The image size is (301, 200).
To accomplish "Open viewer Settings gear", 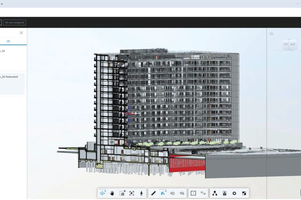I will pos(234,193).
